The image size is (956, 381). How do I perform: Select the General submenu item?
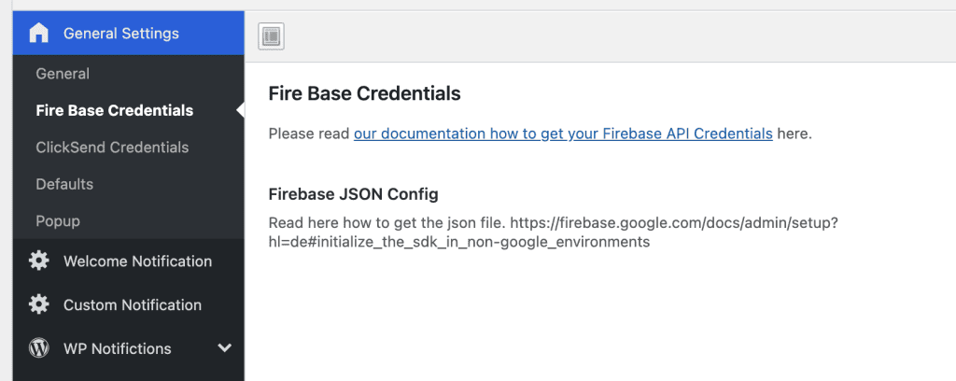[x=63, y=74]
